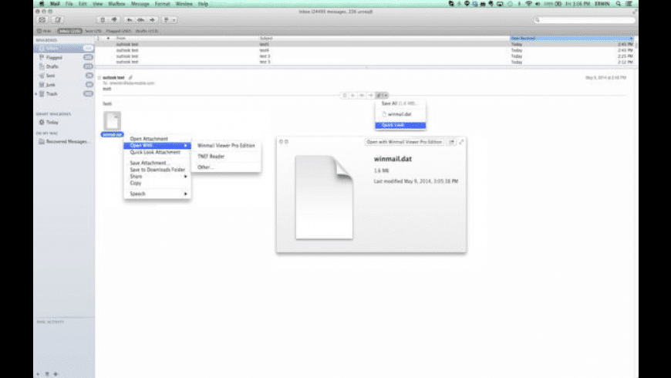This screenshot has width=671, height=378.
Task: Choose Save Attachment… in context menu
Action: coord(157,163)
